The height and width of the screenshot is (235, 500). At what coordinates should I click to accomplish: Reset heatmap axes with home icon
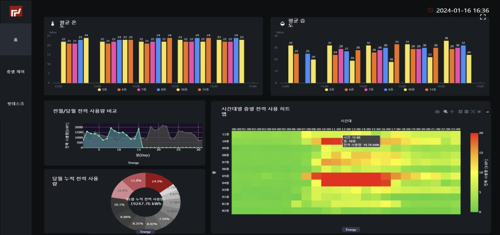[479, 112]
